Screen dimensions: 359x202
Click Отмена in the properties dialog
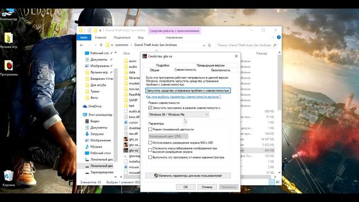pyautogui.click(x=207, y=187)
